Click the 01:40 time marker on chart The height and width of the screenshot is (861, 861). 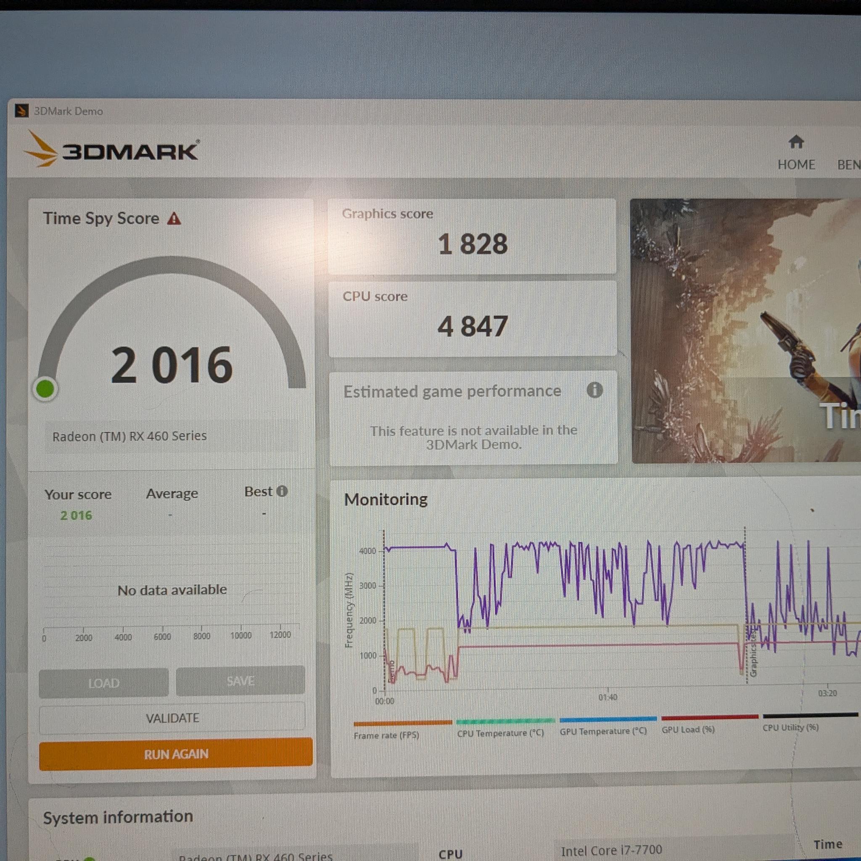pos(607,697)
